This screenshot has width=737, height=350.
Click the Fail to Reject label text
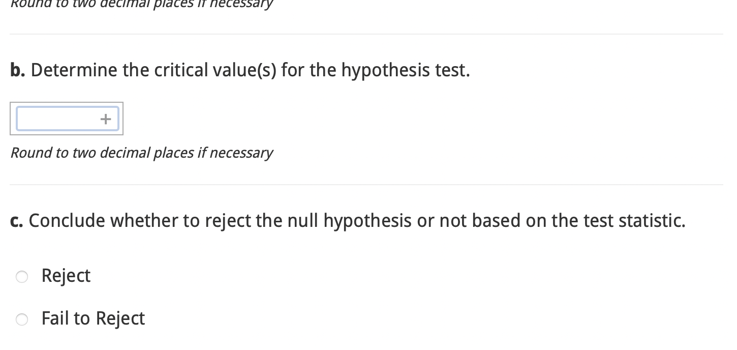(93, 318)
